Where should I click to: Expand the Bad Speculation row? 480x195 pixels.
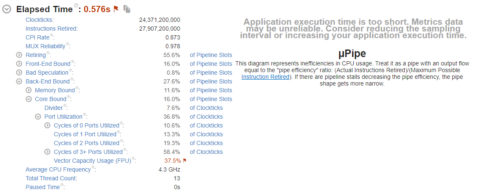(19, 73)
